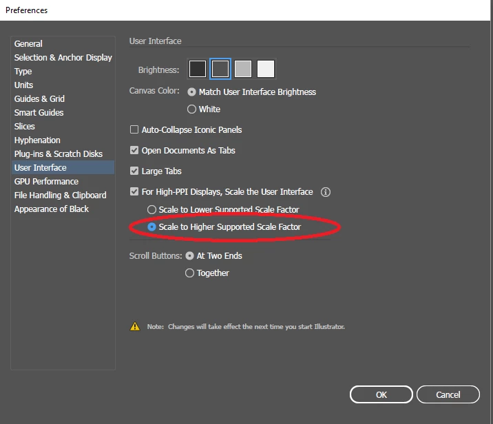Open Selection & Anchor Display preferences
The image size is (493, 424).
click(63, 58)
